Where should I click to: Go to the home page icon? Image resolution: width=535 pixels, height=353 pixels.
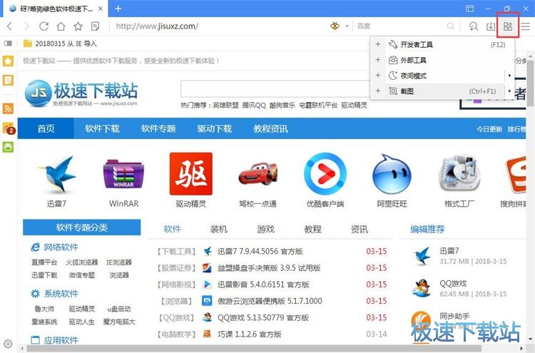pyautogui.click(x=61, y=26)
